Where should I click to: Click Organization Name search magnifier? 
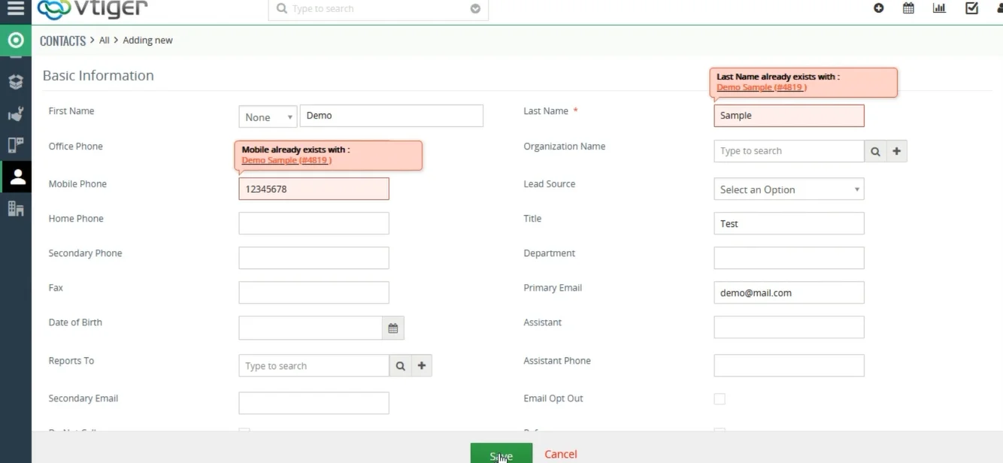(x=875, y=151)
